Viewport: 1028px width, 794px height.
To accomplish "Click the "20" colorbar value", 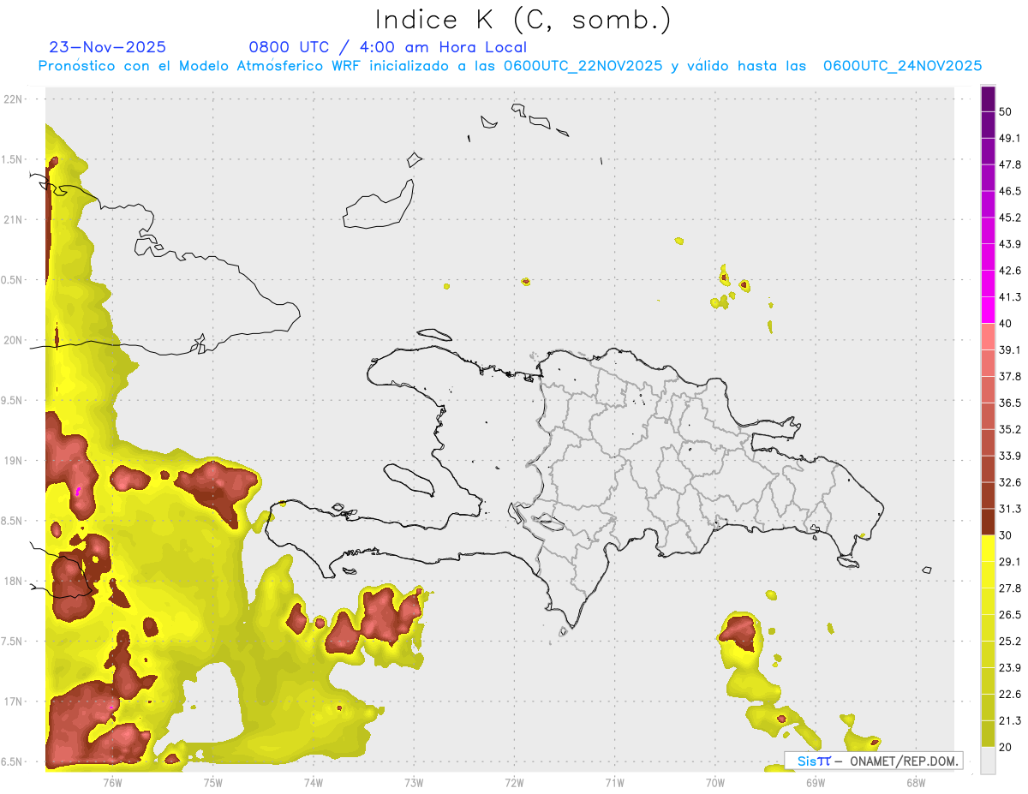I will [x=1007, y=748].
